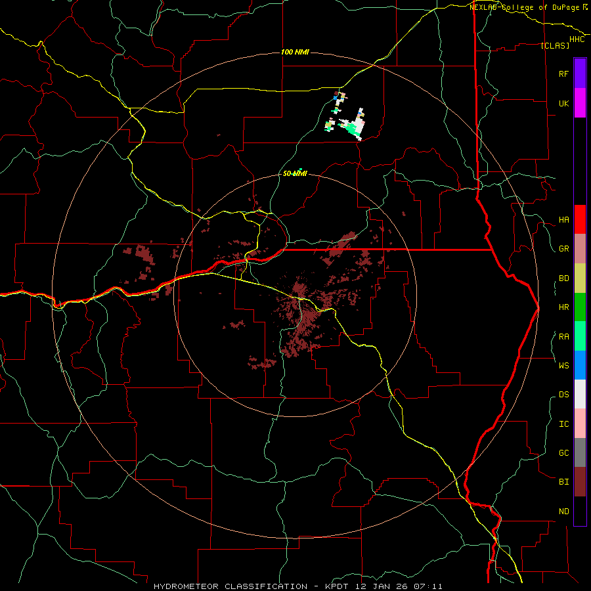
Task: Click the BD legend label
Action: (563, 278)
